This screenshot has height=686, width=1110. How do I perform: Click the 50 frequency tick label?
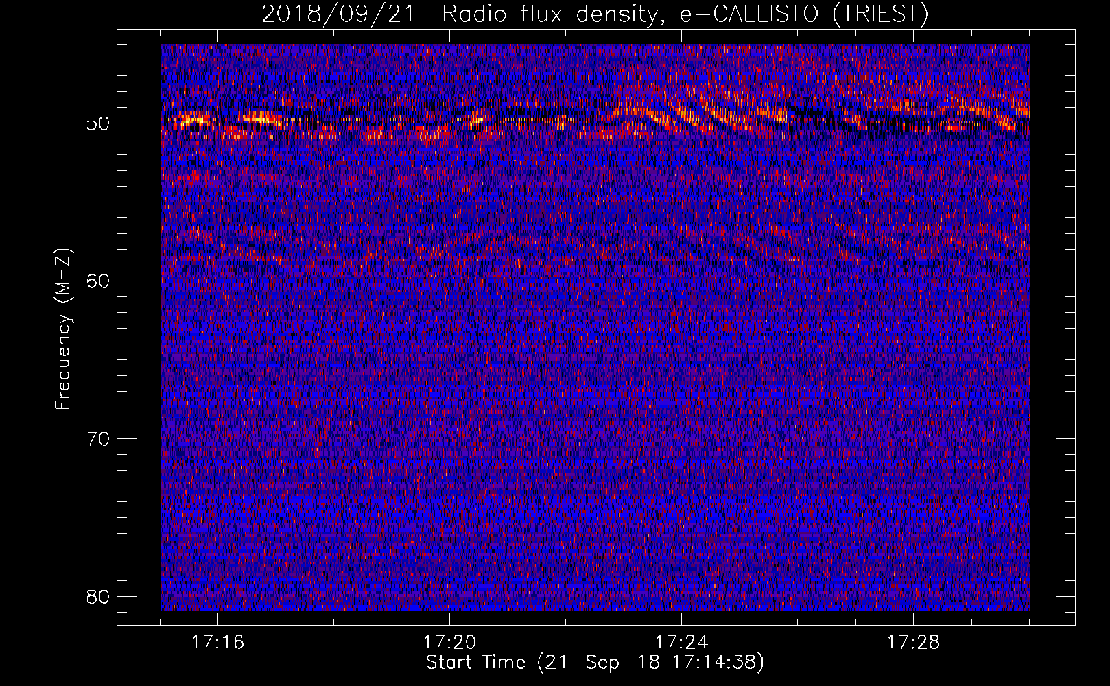tap(98, 123)
